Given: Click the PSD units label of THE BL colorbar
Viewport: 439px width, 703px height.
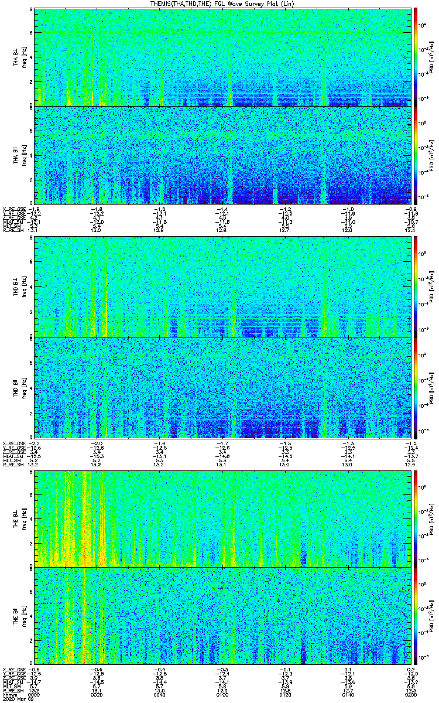Looking at the screenshot, I should (x=433, y=518).
